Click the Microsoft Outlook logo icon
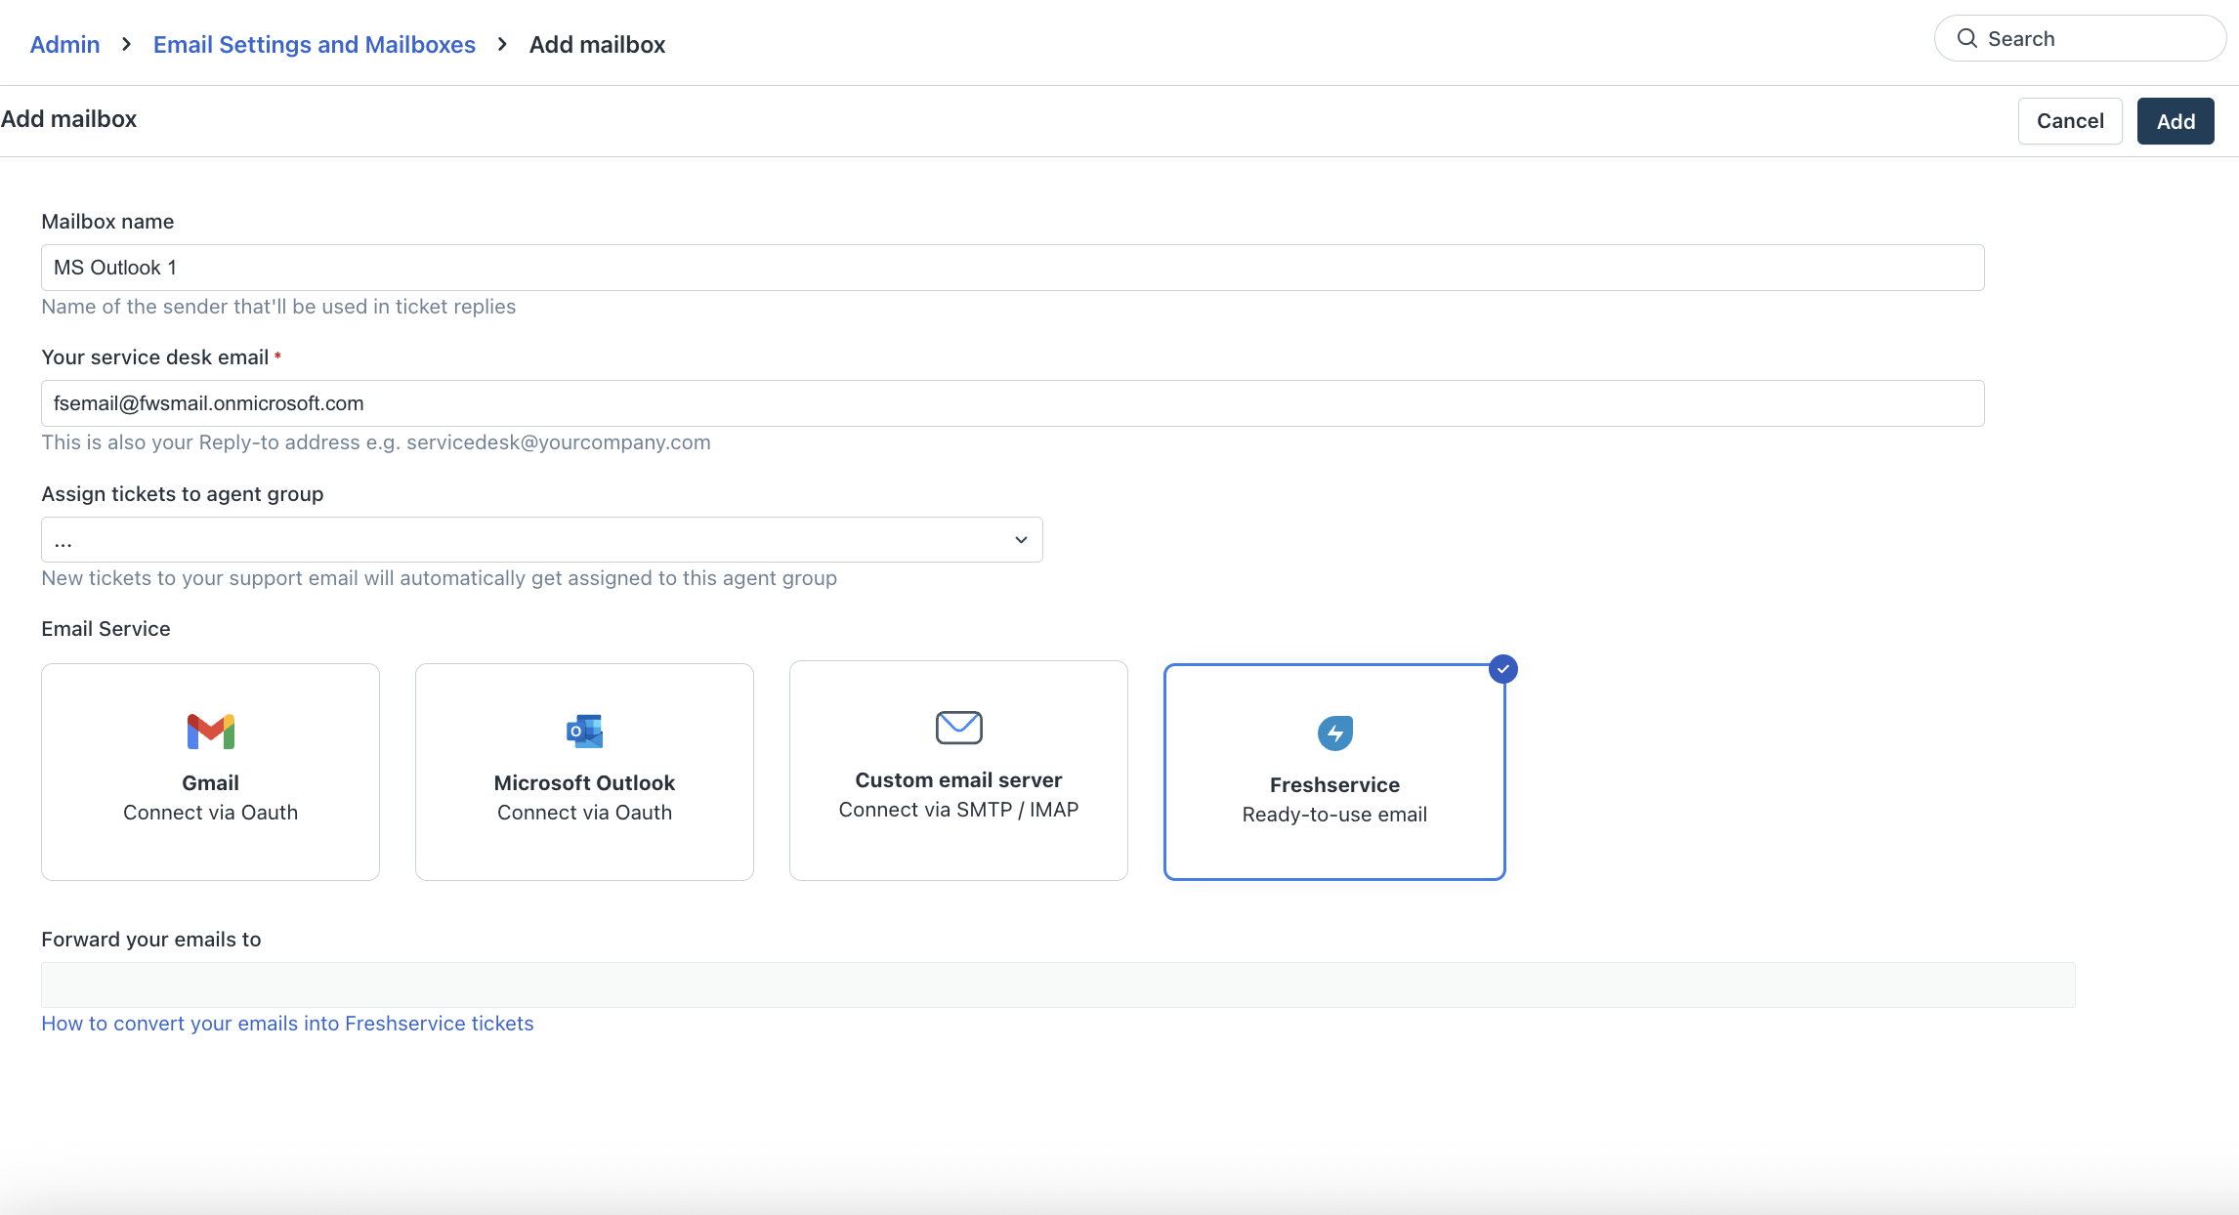 click(x=584, y=732)
